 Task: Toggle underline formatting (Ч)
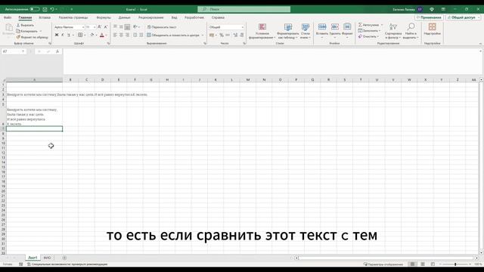click(x=69, y=36)
